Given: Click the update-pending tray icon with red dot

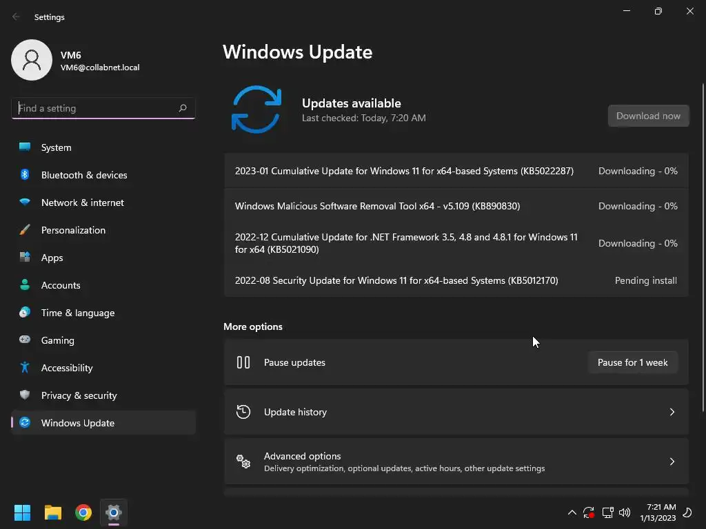Looking at the screenshot, I should tap(589, 512).
